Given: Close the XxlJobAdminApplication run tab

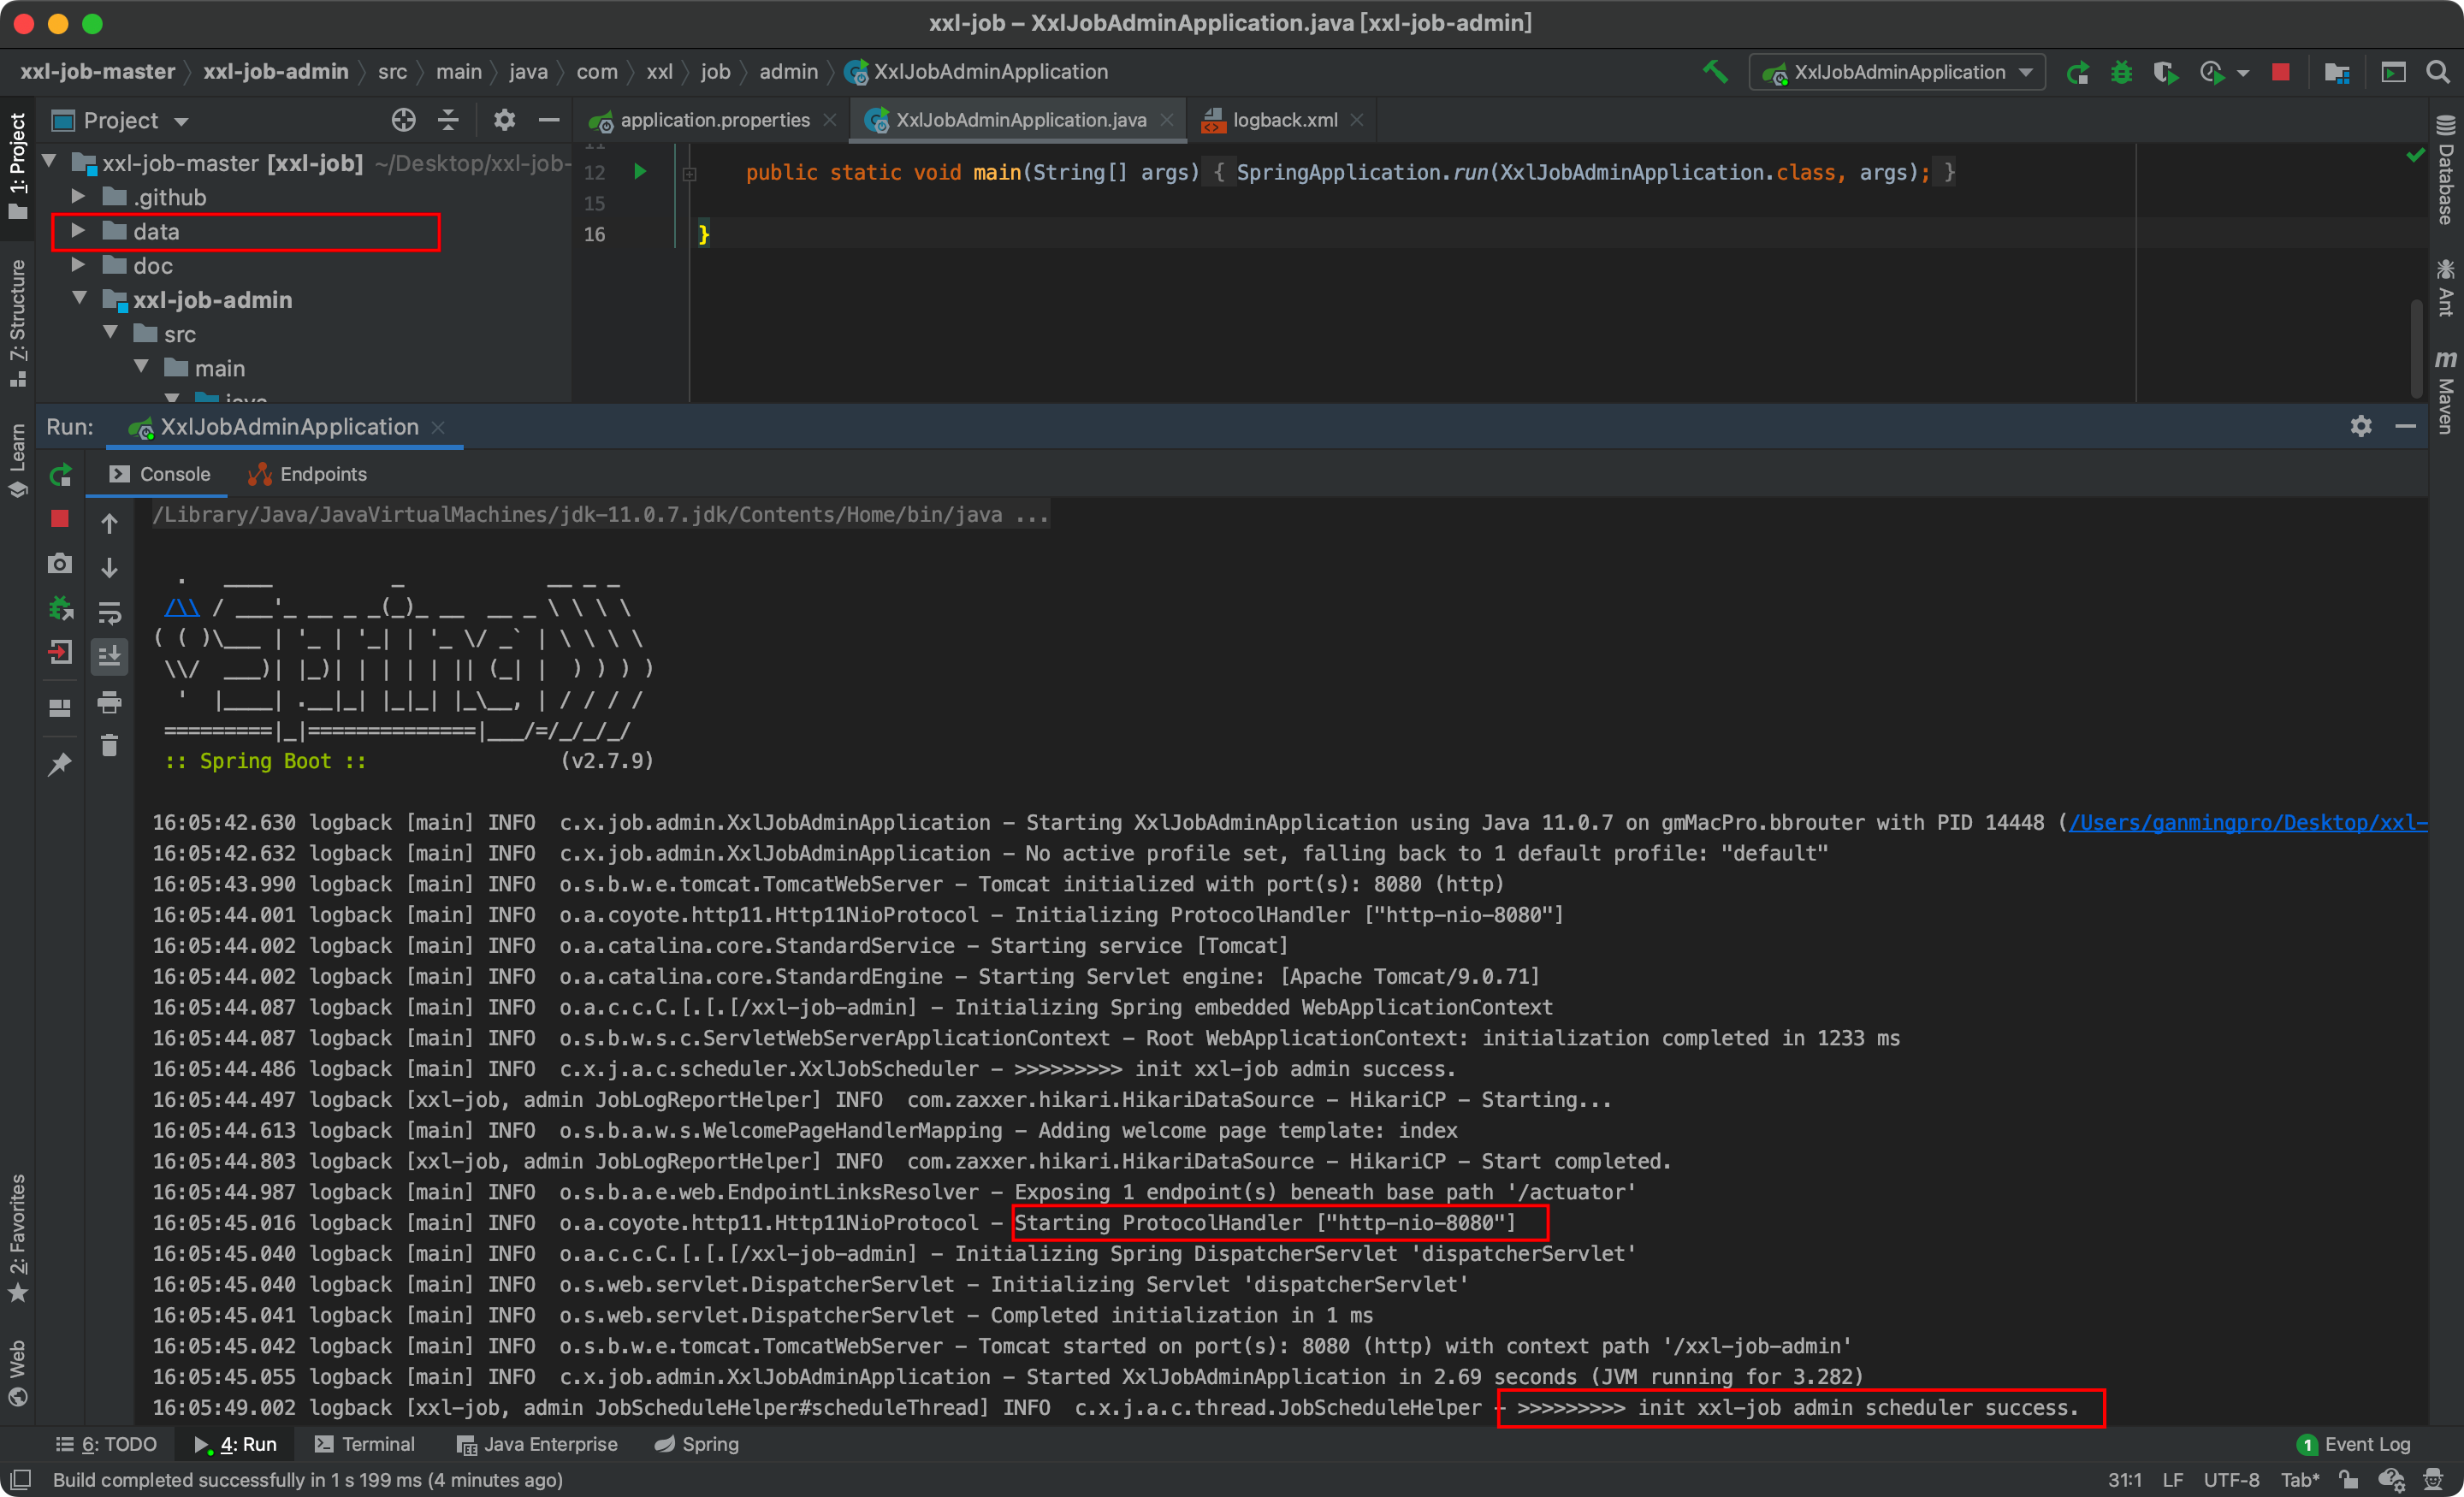Looking at the screenshot, I should click(438, 427).
